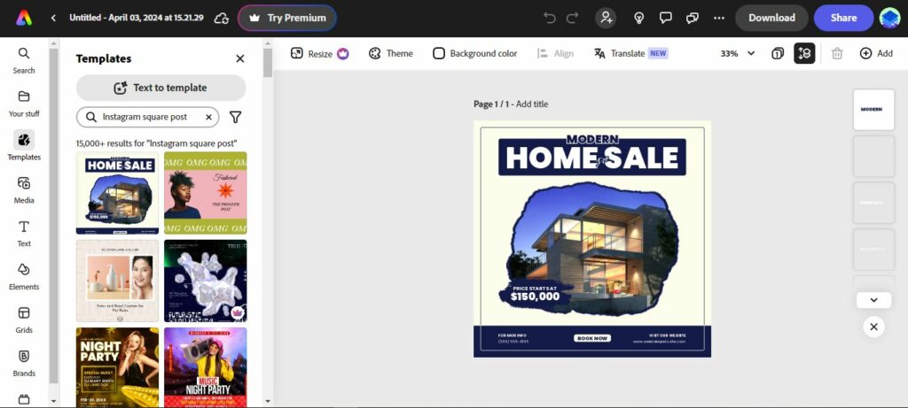Open the Elements panel
Viewport: 908px width, 408px height.
[x=24, y=275]
